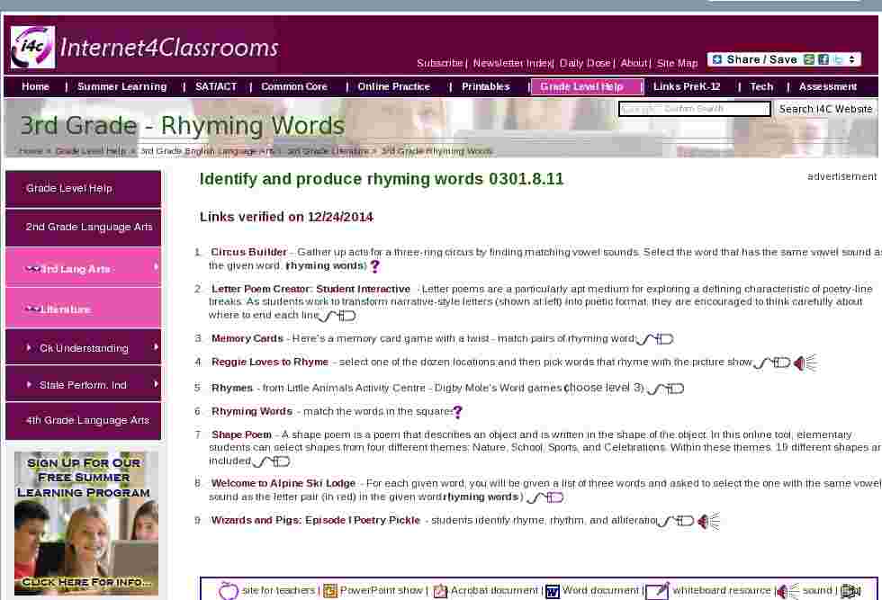Click the Site Map link

677,64
